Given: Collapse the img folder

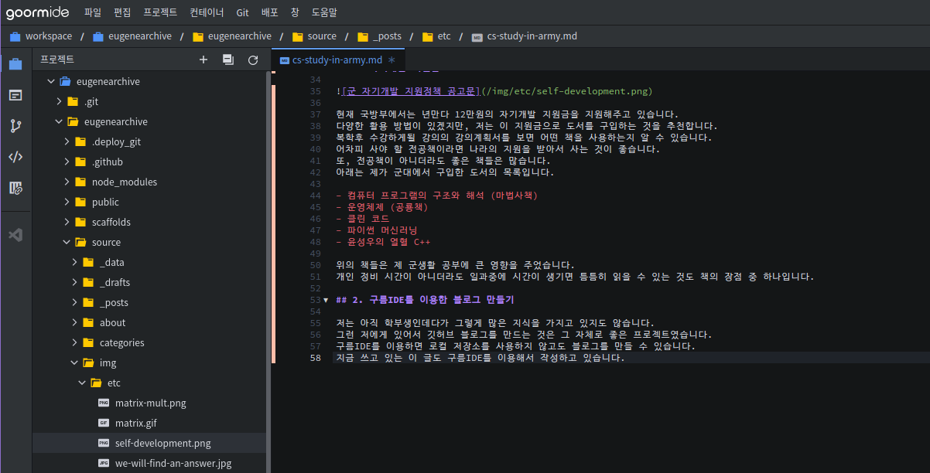Looking at the screenshot, I should click(x=74, y=363).
